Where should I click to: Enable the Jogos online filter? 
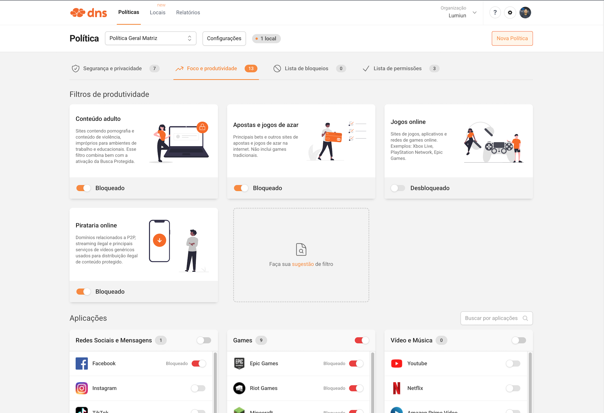[x=398, y=187]
